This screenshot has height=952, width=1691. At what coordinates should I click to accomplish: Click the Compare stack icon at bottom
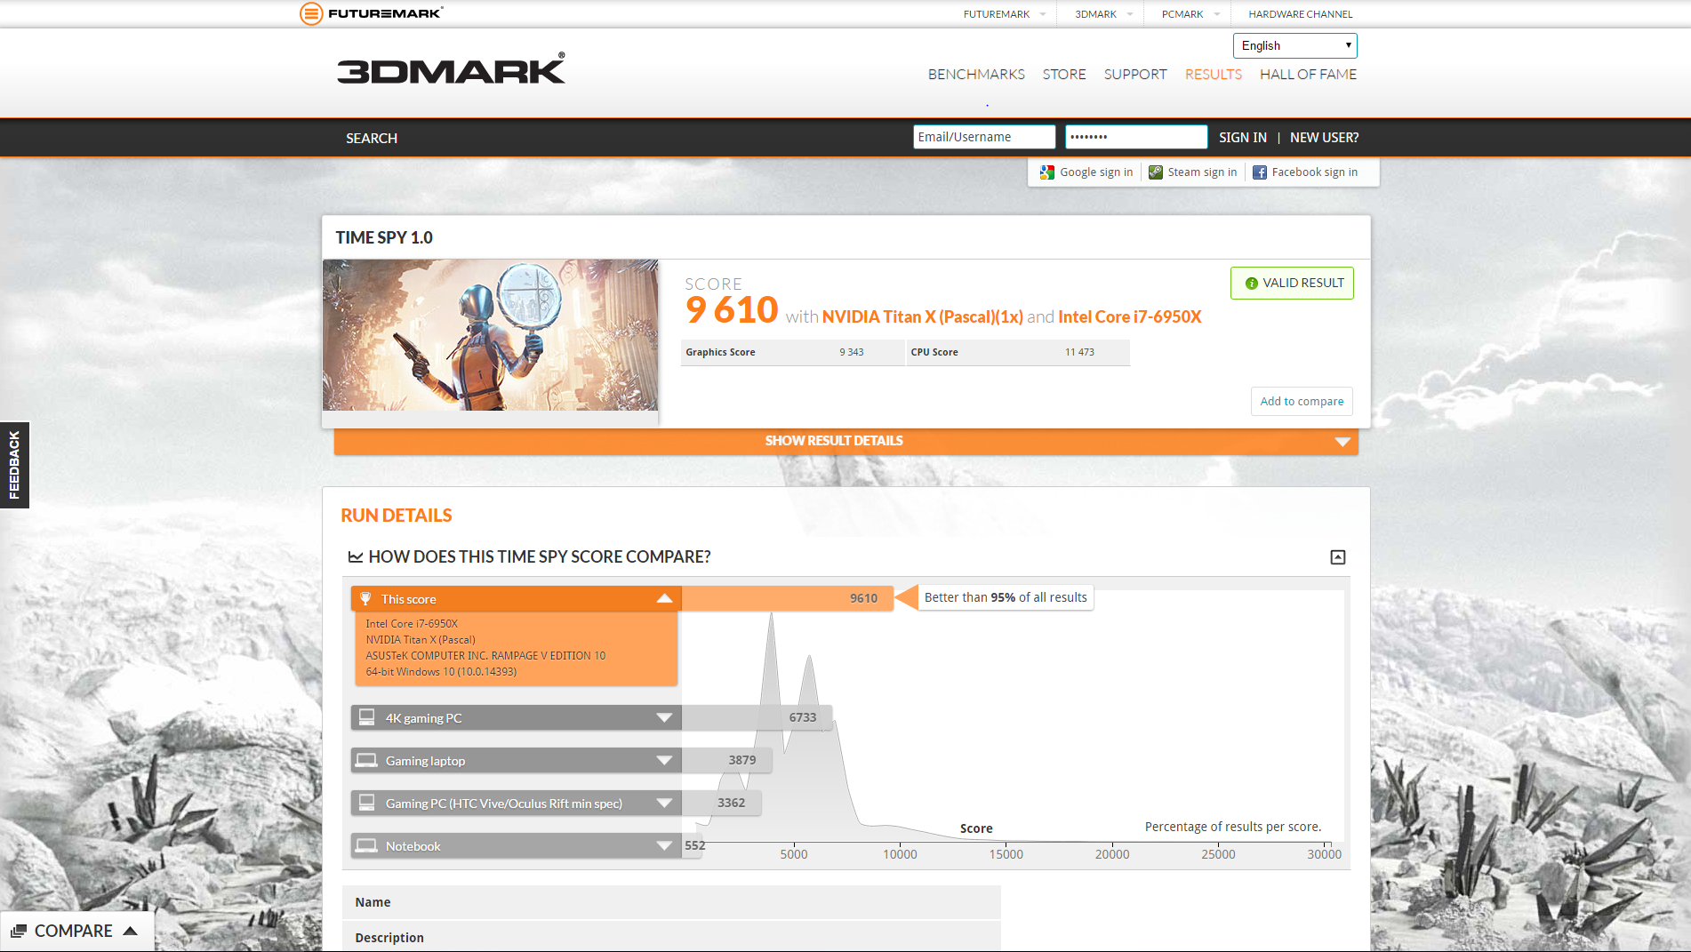[19, 932]
